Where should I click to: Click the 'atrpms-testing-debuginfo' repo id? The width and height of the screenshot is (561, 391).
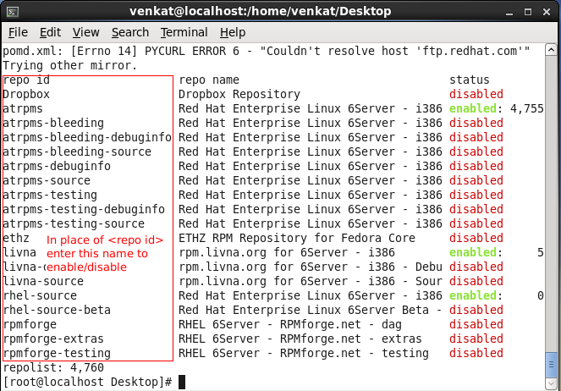(x=84, y=209)
